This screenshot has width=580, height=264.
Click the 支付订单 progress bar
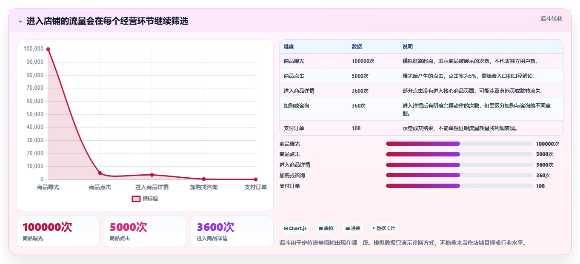[x=459, y=186]
